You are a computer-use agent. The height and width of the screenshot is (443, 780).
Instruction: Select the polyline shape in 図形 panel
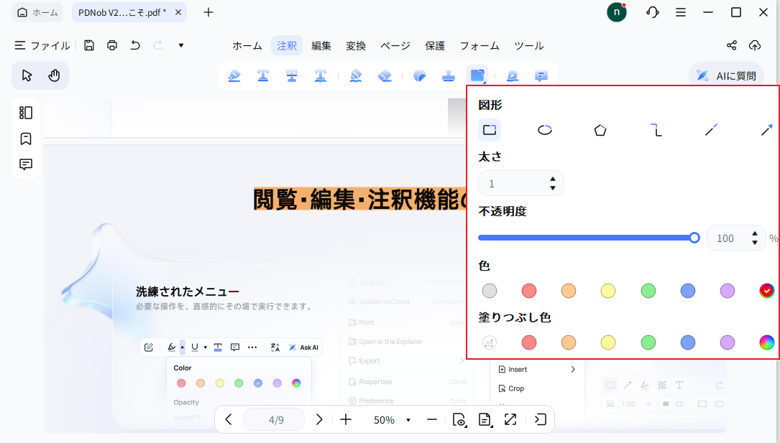(656, 130)
